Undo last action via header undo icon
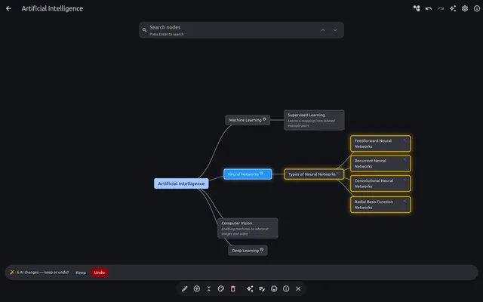The height and width of the screenshot is (302, 483). click(x=429, y=8)
